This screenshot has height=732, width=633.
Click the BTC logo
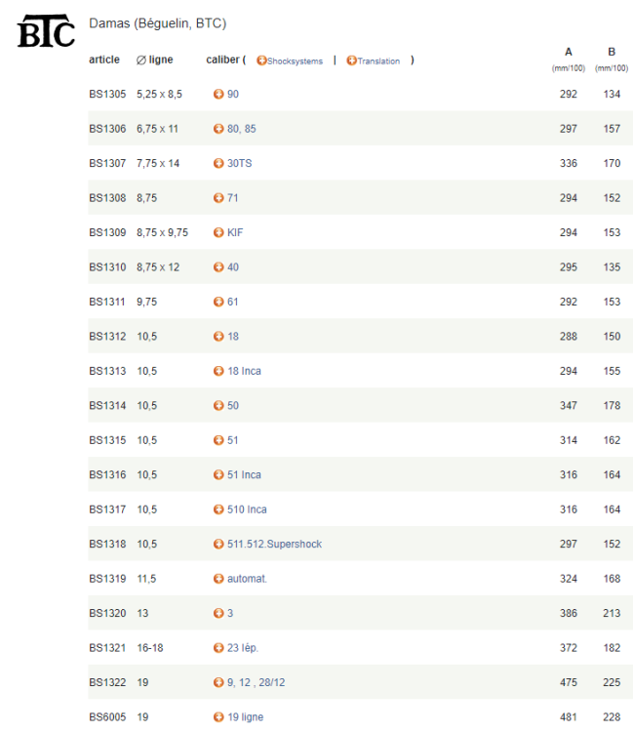[46, 31]
